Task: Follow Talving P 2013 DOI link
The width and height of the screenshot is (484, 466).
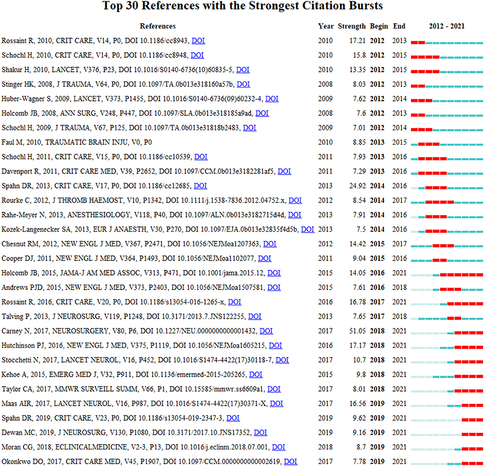Action: click(255, 317)
